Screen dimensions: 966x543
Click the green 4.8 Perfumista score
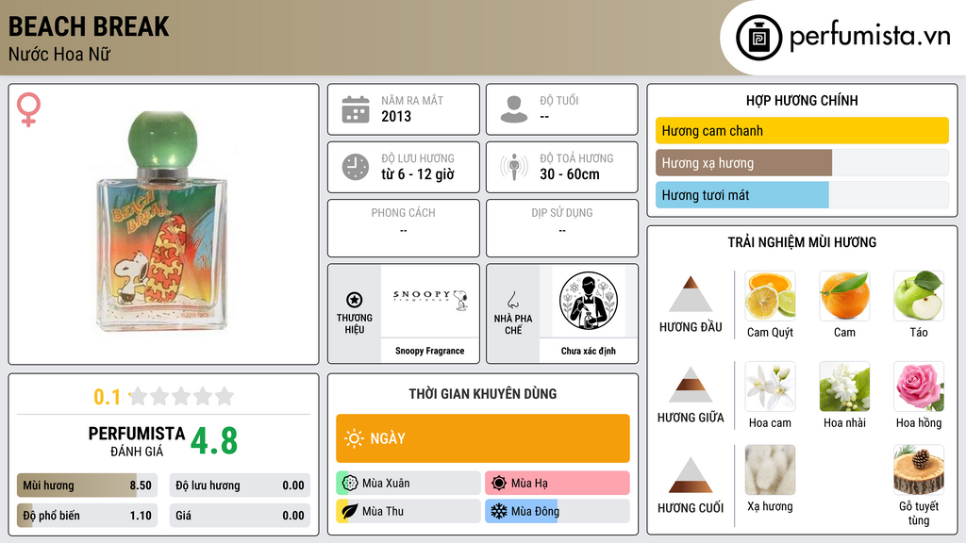(x=214, y=441)
